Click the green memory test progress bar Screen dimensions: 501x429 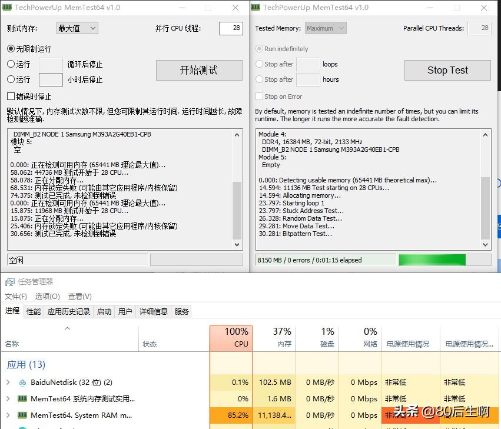click(x=432, y=259)
